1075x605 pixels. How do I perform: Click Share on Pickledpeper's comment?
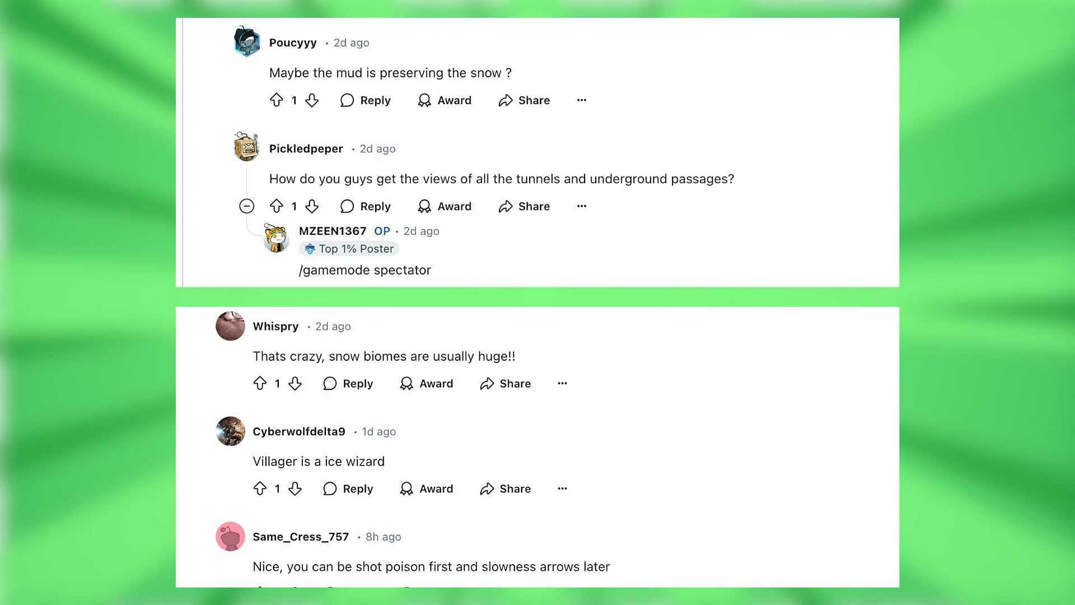tap(525, 206)
